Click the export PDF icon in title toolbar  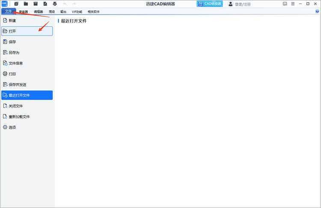pyautogui.click(x=45, y=4)
